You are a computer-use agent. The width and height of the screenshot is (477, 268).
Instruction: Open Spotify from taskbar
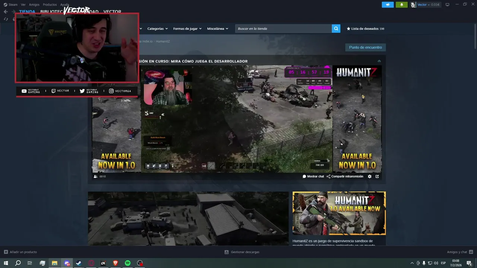127,263
